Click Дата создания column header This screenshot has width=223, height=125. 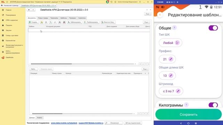tap(111, 26)
